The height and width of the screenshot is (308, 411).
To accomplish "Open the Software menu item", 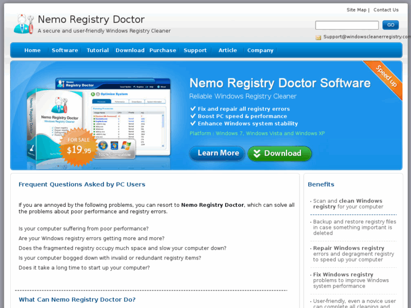I will 65,50.
